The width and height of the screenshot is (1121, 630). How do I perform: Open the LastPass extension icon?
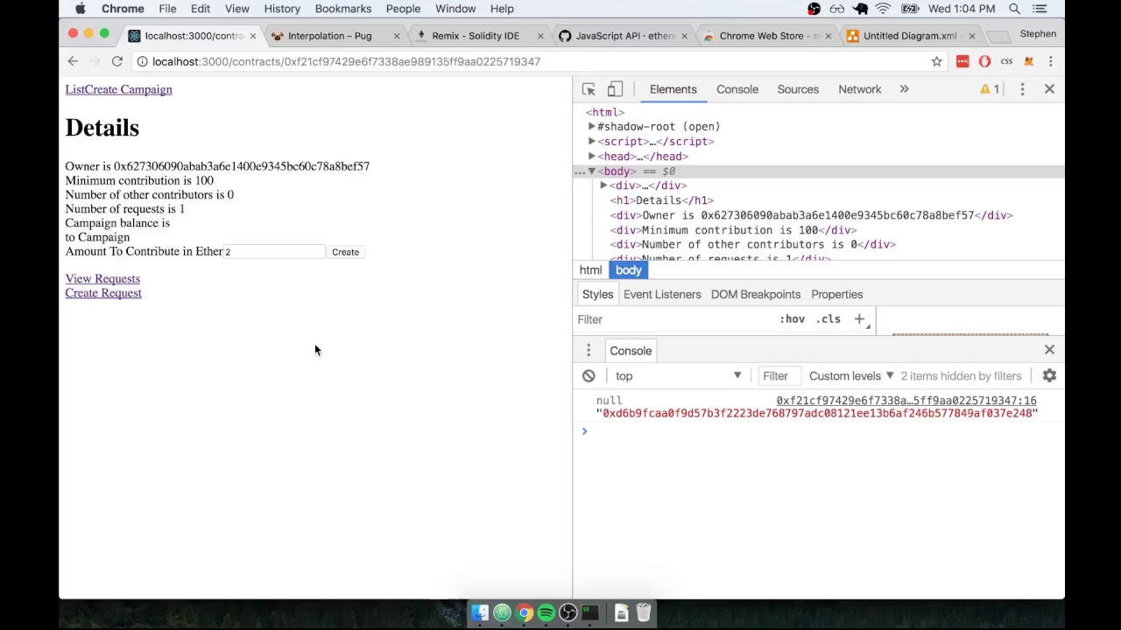pyautogui.click(x=962, y=61)
